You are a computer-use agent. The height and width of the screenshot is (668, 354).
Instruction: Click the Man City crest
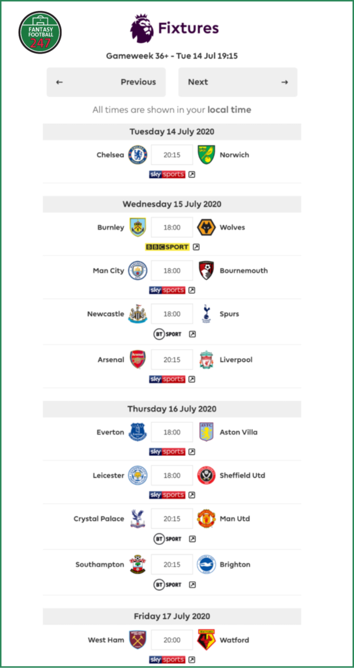[138, 271]
